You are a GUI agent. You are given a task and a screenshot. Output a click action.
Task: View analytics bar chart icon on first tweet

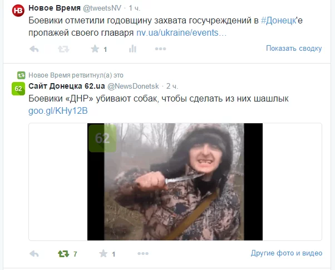pyautogui.click(x=132, y=49)
